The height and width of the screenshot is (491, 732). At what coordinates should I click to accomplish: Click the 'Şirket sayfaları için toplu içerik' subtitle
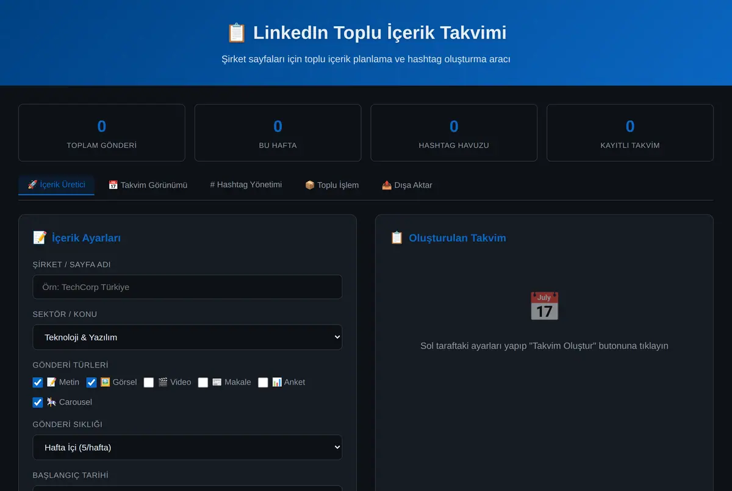[x=366, y=59]
